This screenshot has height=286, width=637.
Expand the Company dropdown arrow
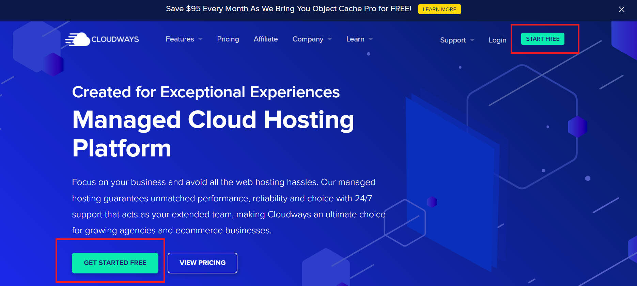point(330,39)
